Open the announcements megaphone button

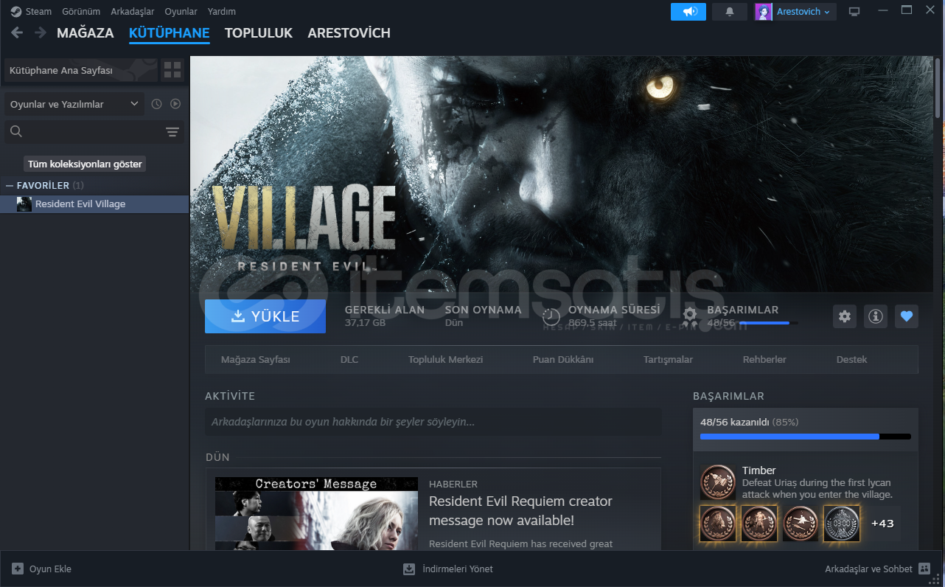tap(688, 12)
